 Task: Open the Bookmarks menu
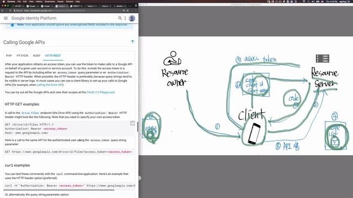tap(50, 1)
